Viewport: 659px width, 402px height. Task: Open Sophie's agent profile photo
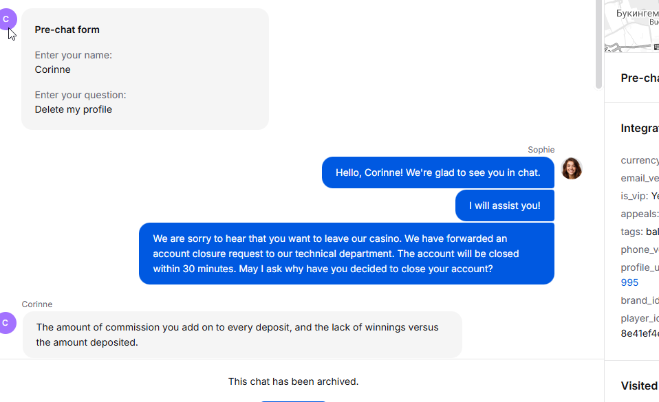coord(572,168)
